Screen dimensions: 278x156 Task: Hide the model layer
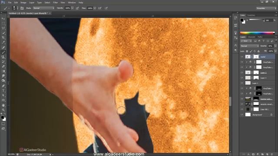click(242, 57)
